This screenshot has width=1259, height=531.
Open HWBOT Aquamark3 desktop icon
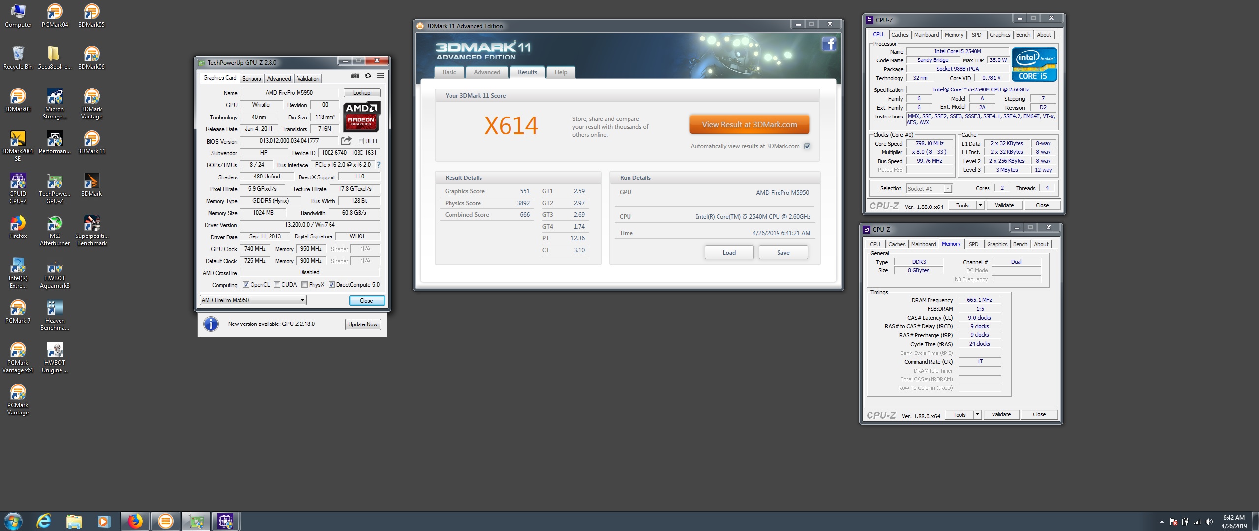point(55,273)
